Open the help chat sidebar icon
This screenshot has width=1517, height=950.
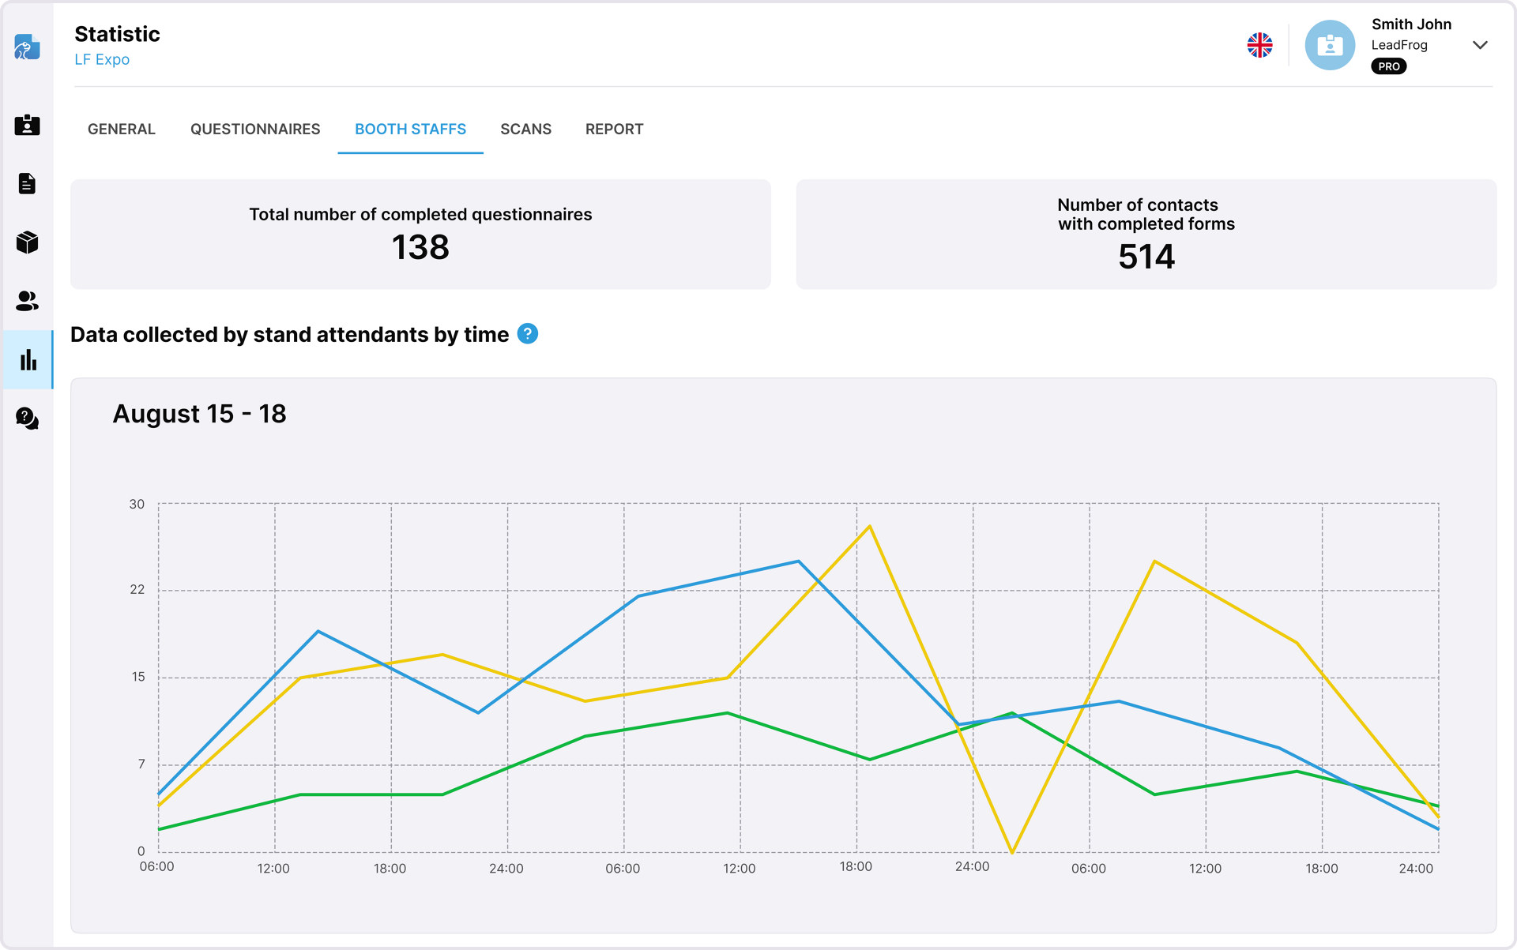[27, 418]
